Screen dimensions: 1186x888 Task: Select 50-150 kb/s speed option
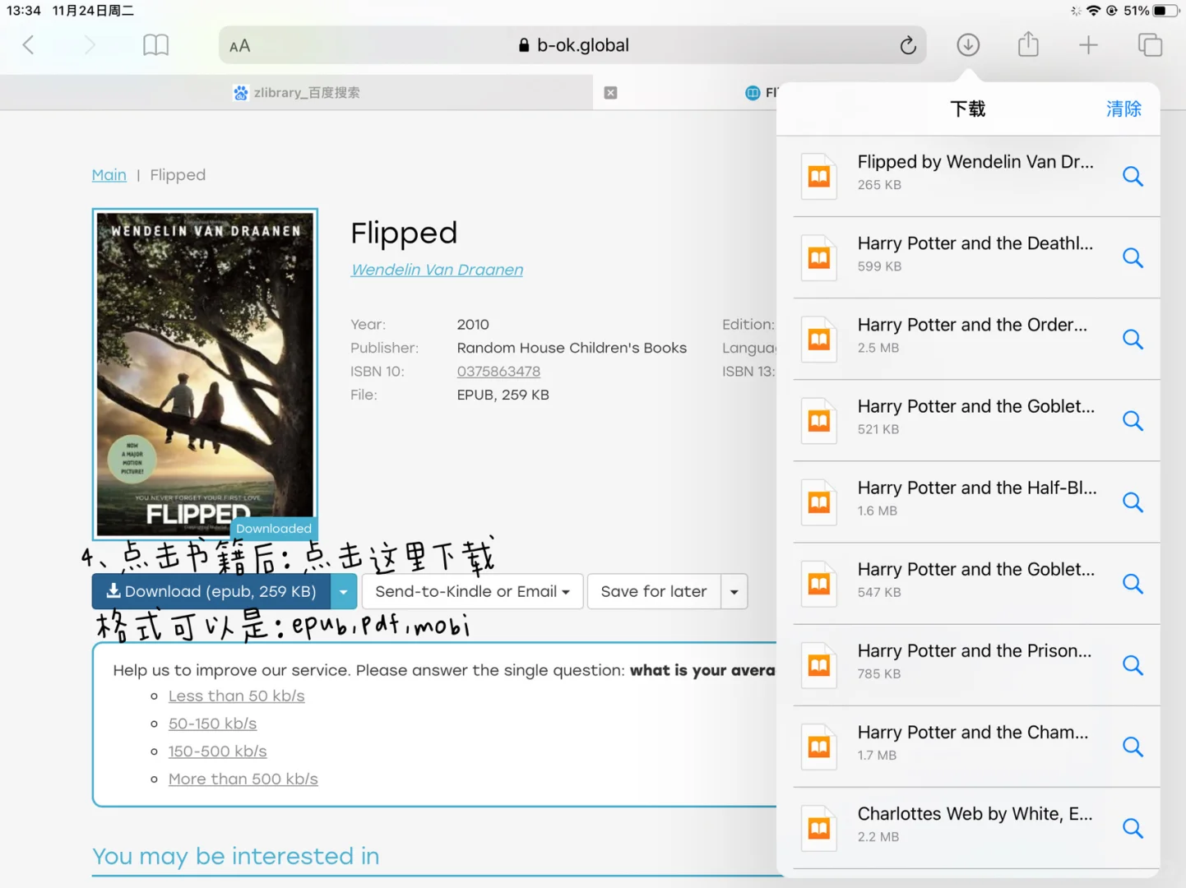click(x=213, y=724)
